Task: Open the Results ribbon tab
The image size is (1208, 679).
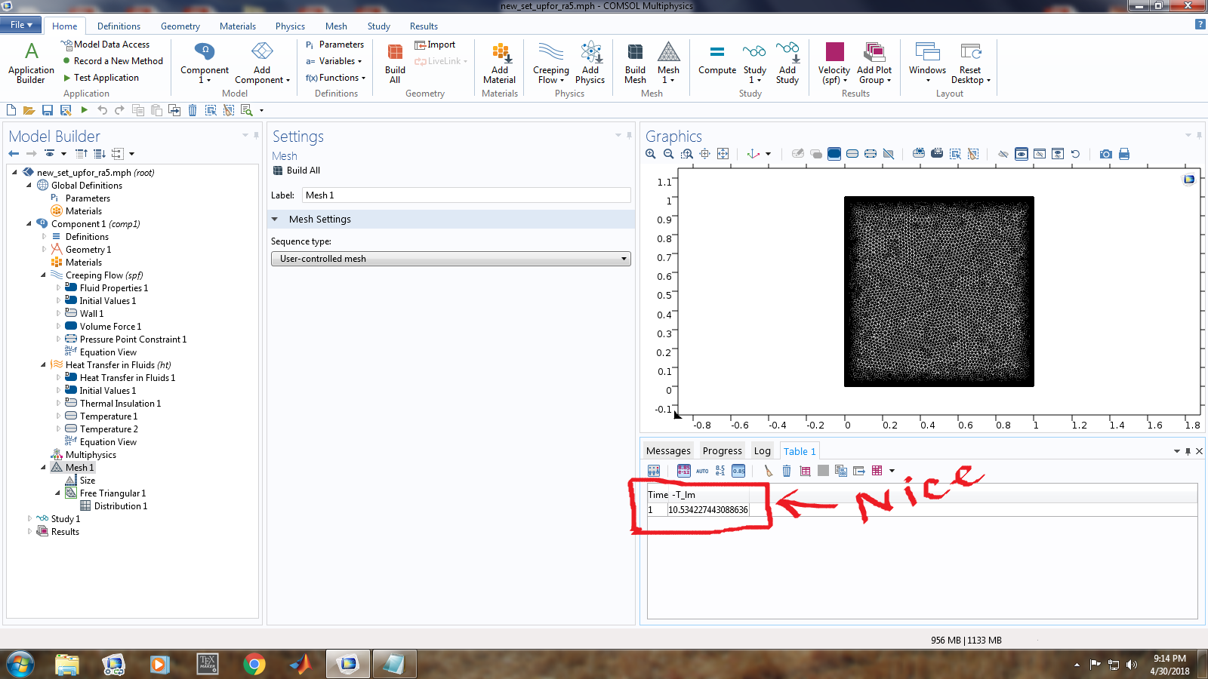Action: pyautogui.click(x=424, y=26)
